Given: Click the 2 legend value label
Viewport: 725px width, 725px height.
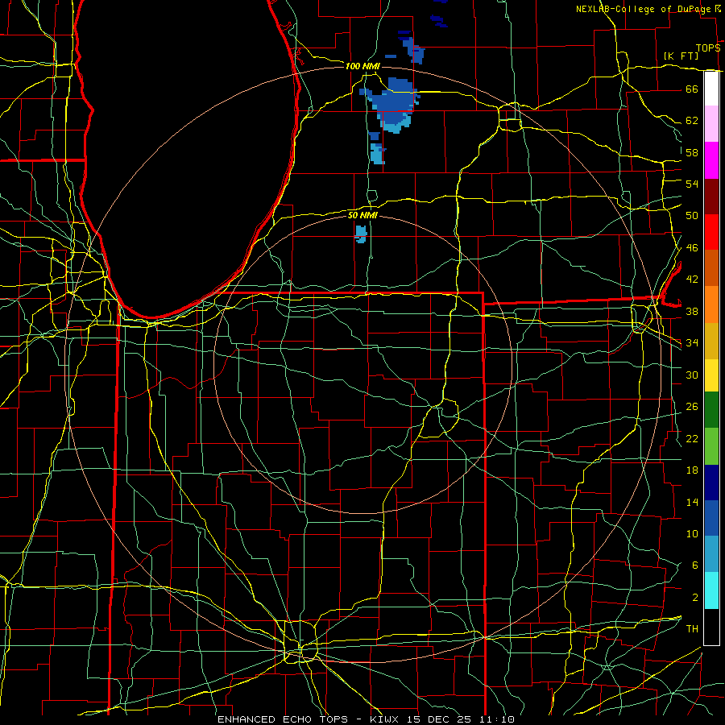Looking at the screenshot, I should click(x=694, y=598).
